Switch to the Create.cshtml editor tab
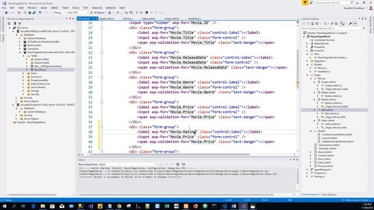 point(172,18)
